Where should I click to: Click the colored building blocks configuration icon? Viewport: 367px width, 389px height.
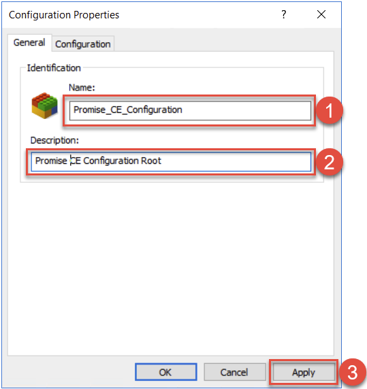coord(44,105)
